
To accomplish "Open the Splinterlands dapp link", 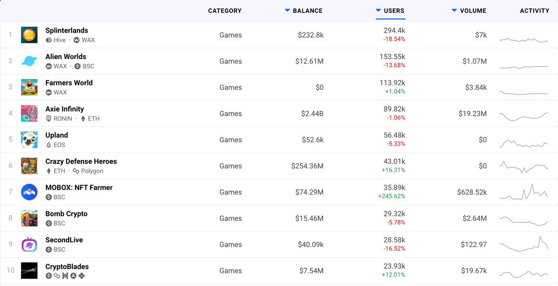I will [x=66, y=30].
